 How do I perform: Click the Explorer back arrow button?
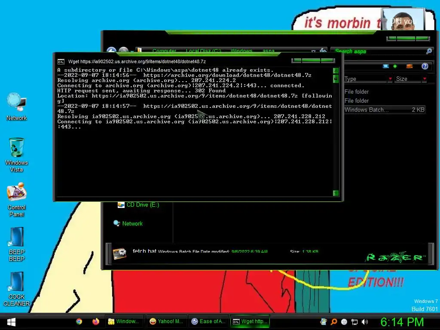coord(112,50)
